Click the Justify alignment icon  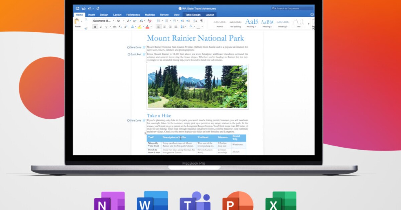176,27
